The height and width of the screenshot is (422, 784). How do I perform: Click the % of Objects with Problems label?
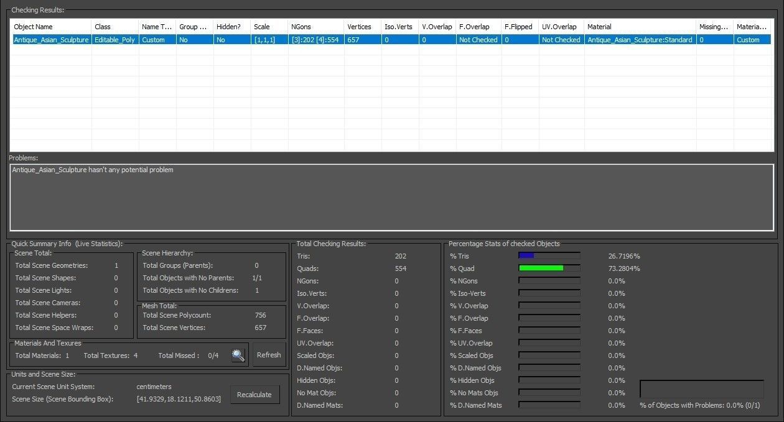point(700,405)
